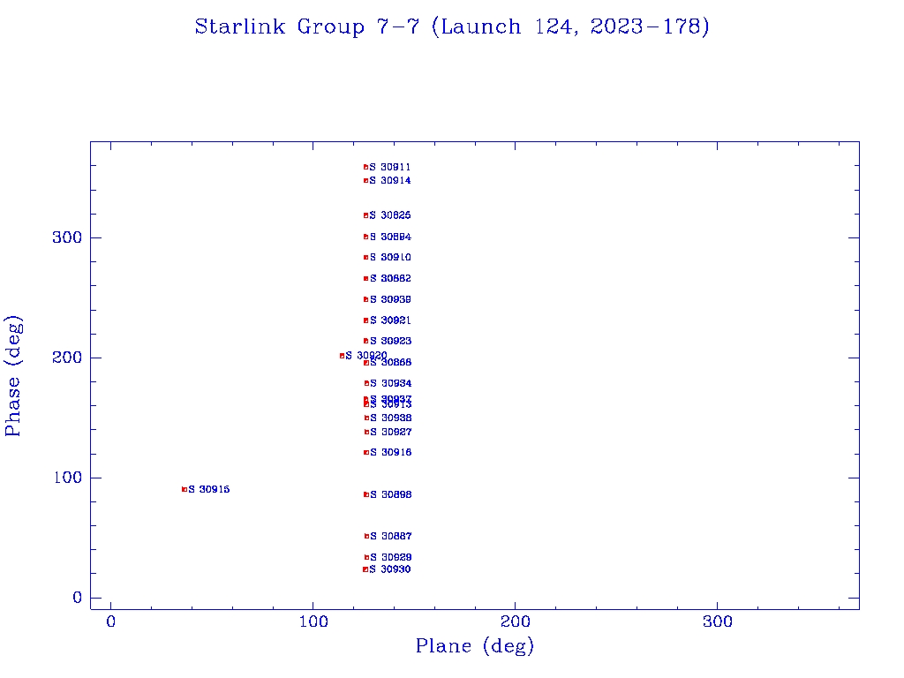The height and width of the screenshot is (678, 904).
Task: Click the red marker beside S 30930
Action: point(365,569)
